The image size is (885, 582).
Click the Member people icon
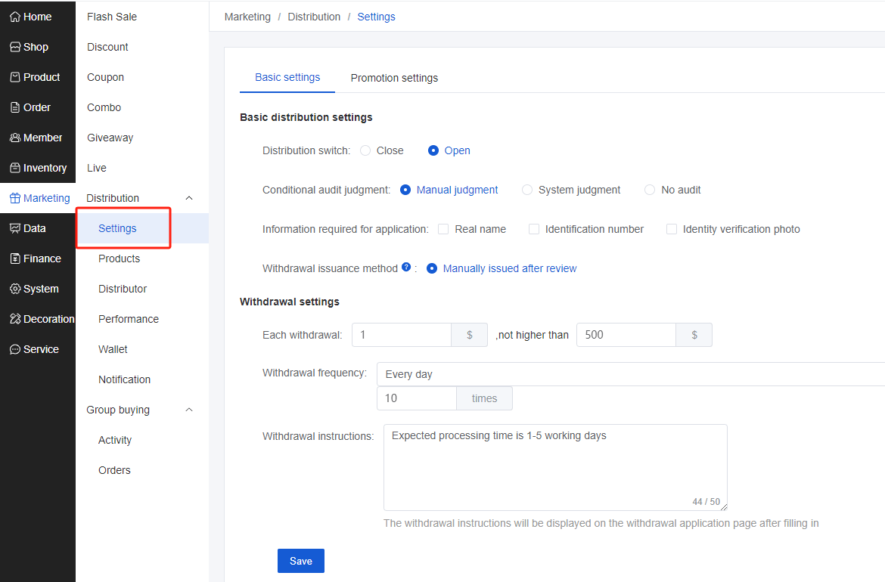point(15,138)
